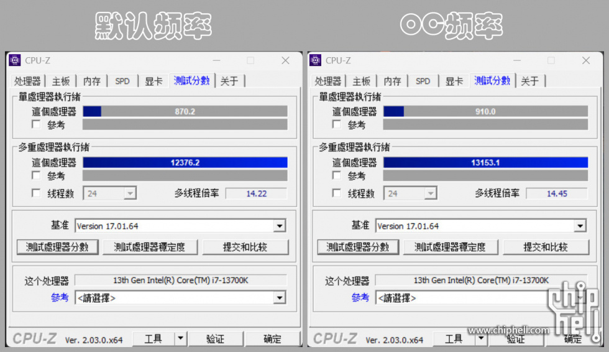Enable multi-thread 參考 checkbox in right window
This screenshot has height=352, width=609.
(337, 175)
